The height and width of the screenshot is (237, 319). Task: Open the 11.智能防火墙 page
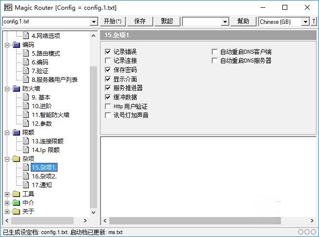tap(50, 115)
